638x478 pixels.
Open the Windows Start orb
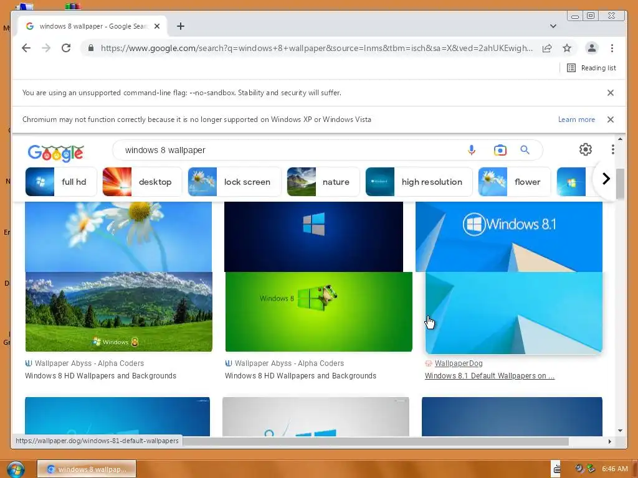coord(16,469)
